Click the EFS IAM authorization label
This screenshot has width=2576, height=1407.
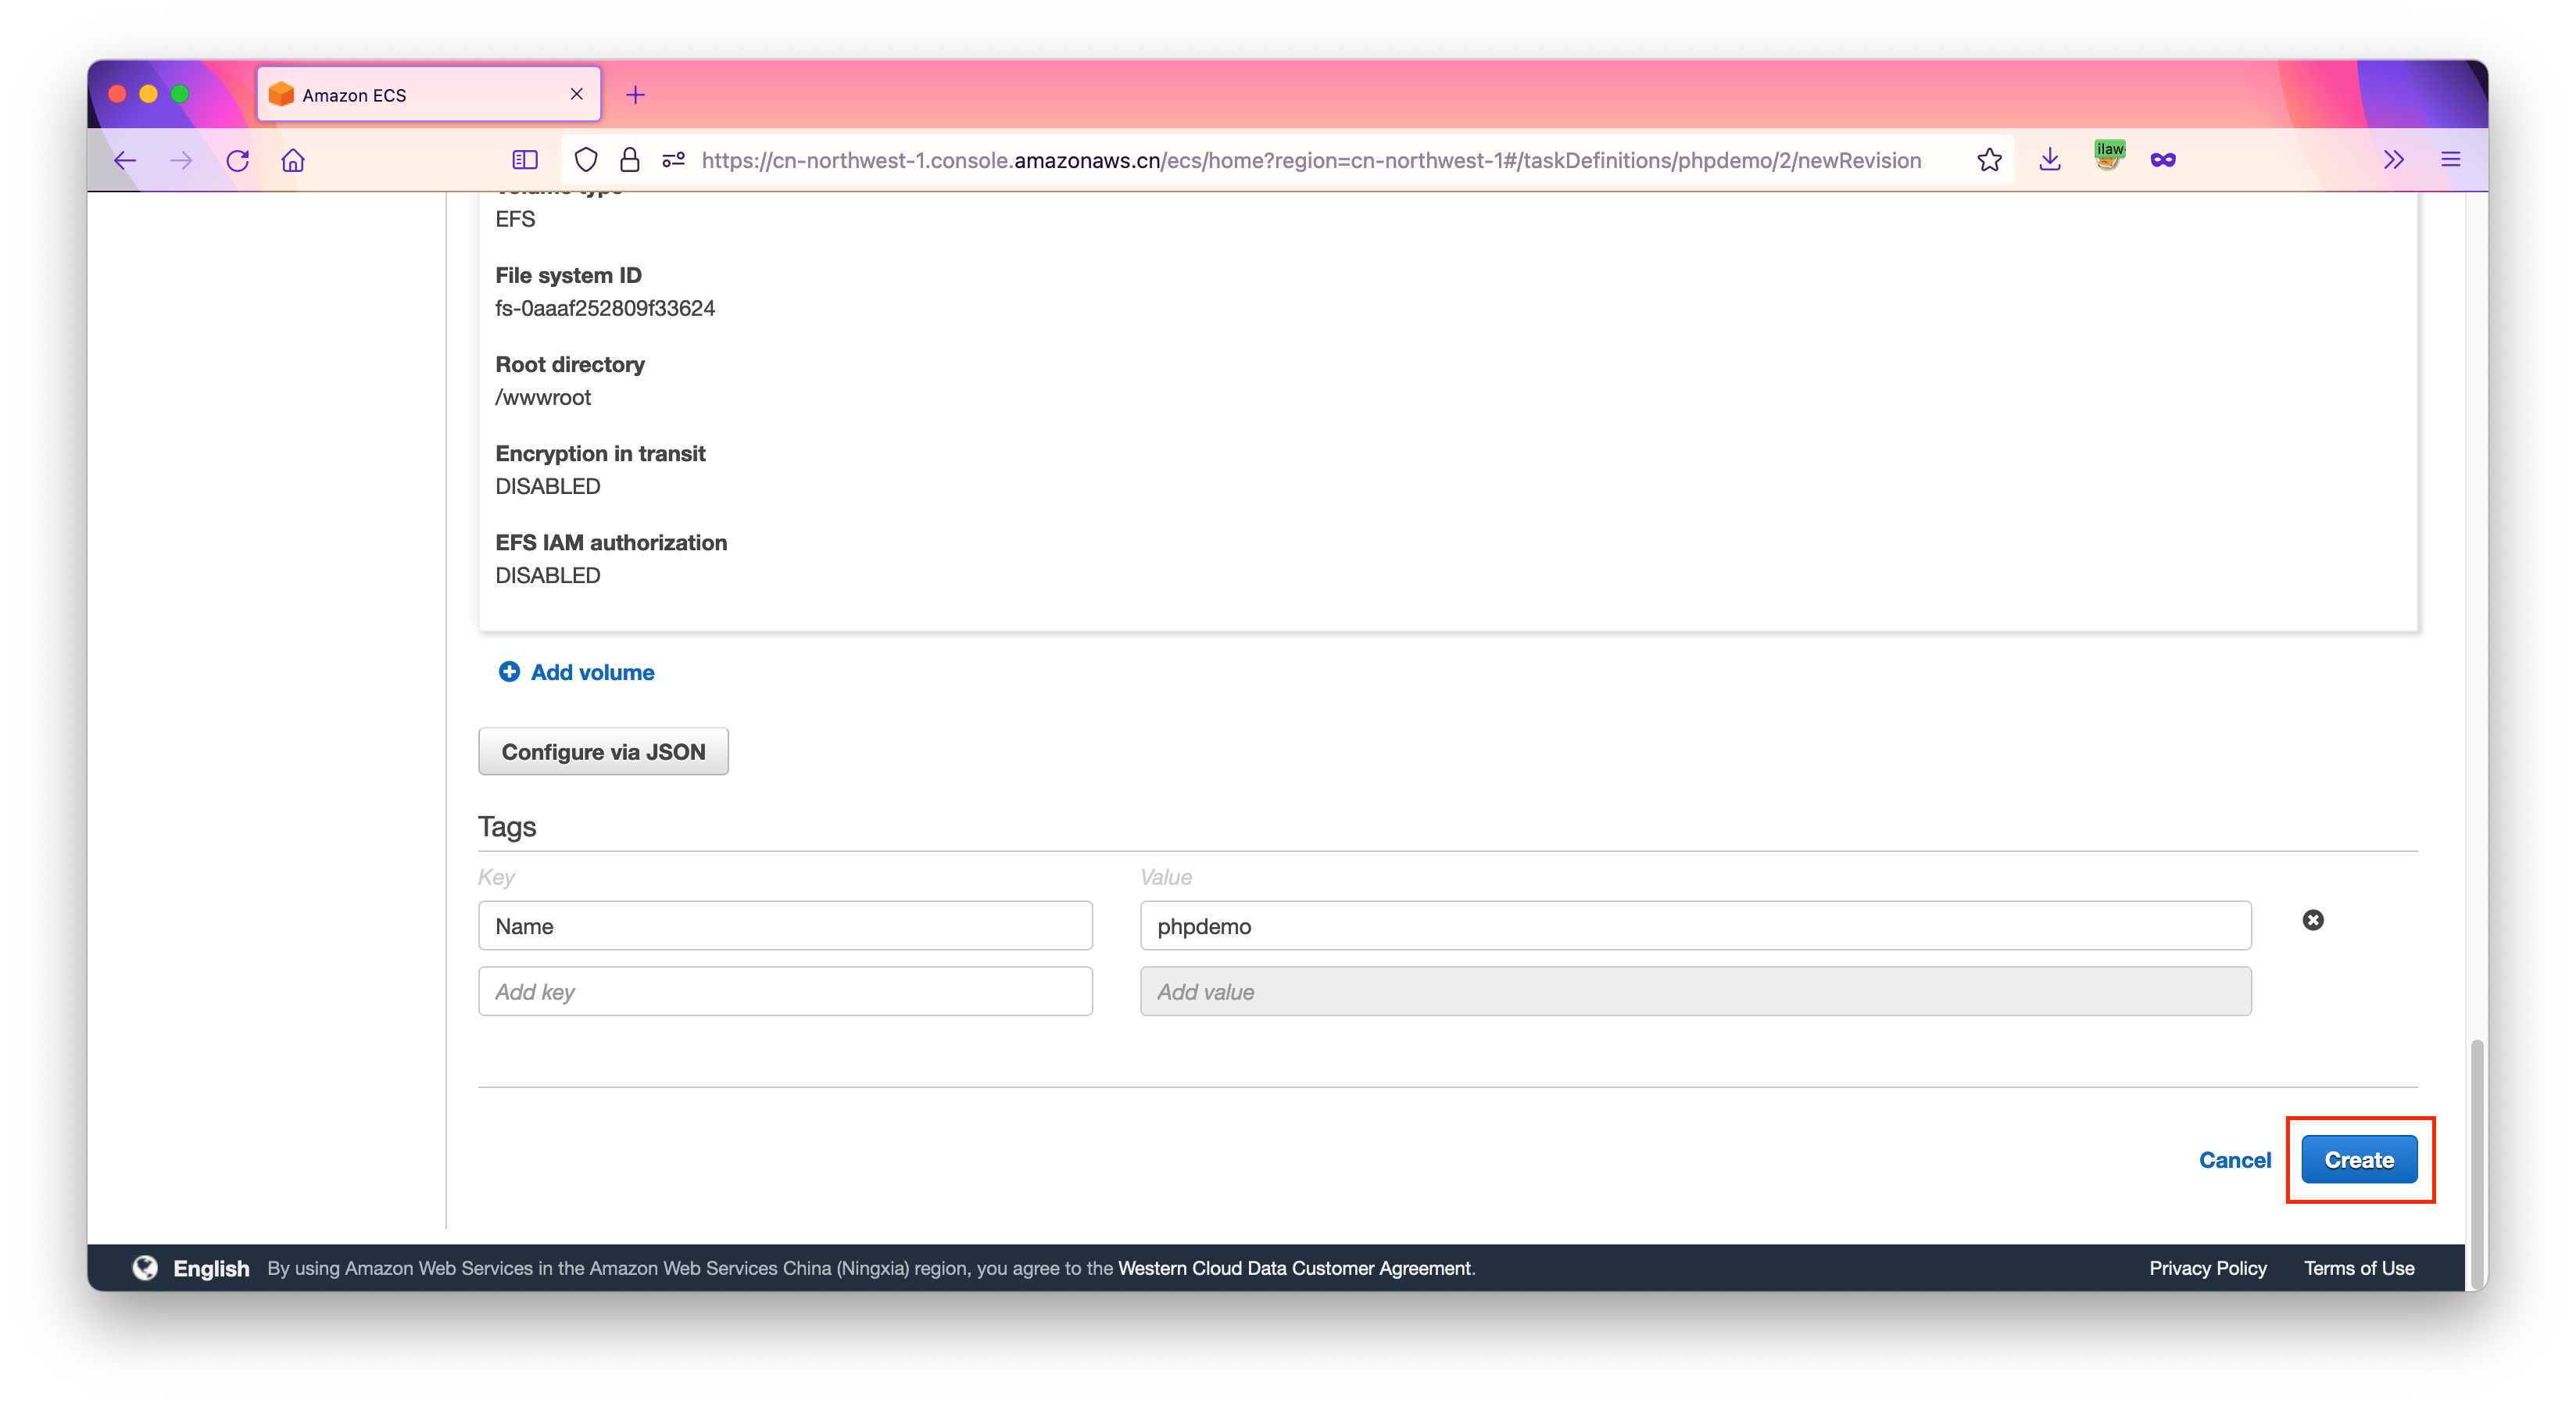[x=611, y=542]
